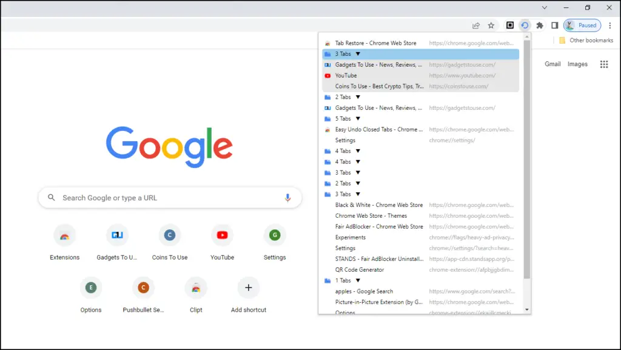Open the Google apps grid
The width and height of the screenshot is (621, 350).
[x=604, y=64]
